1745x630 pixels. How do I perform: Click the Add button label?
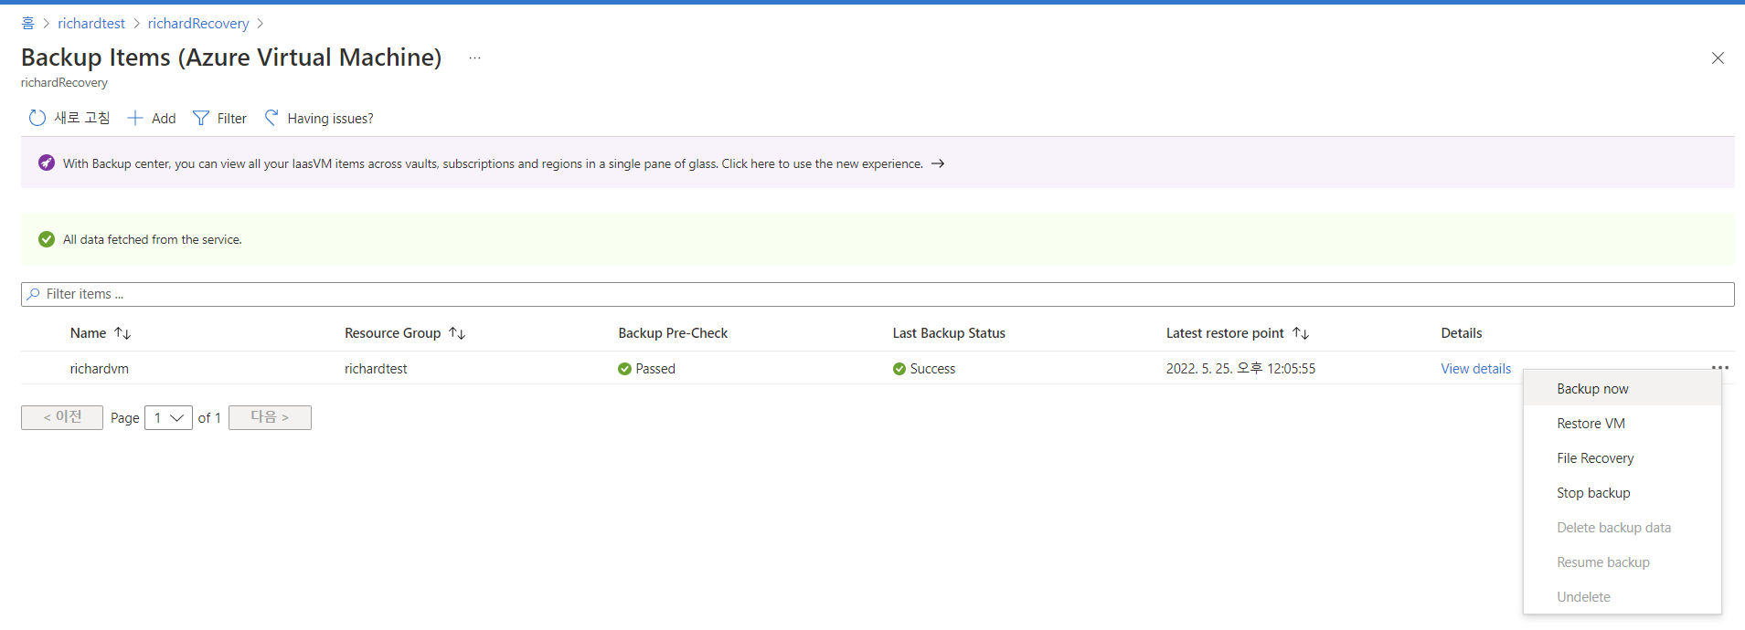(164, 119)
